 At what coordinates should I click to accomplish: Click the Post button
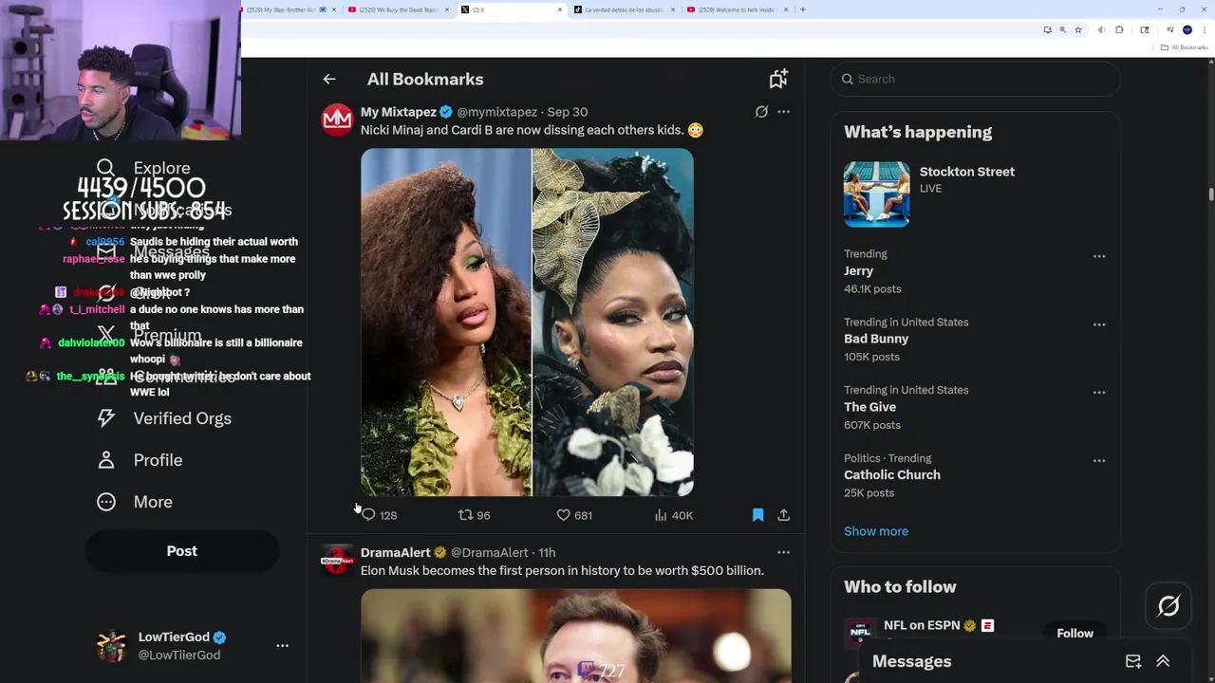click(181, 551)
